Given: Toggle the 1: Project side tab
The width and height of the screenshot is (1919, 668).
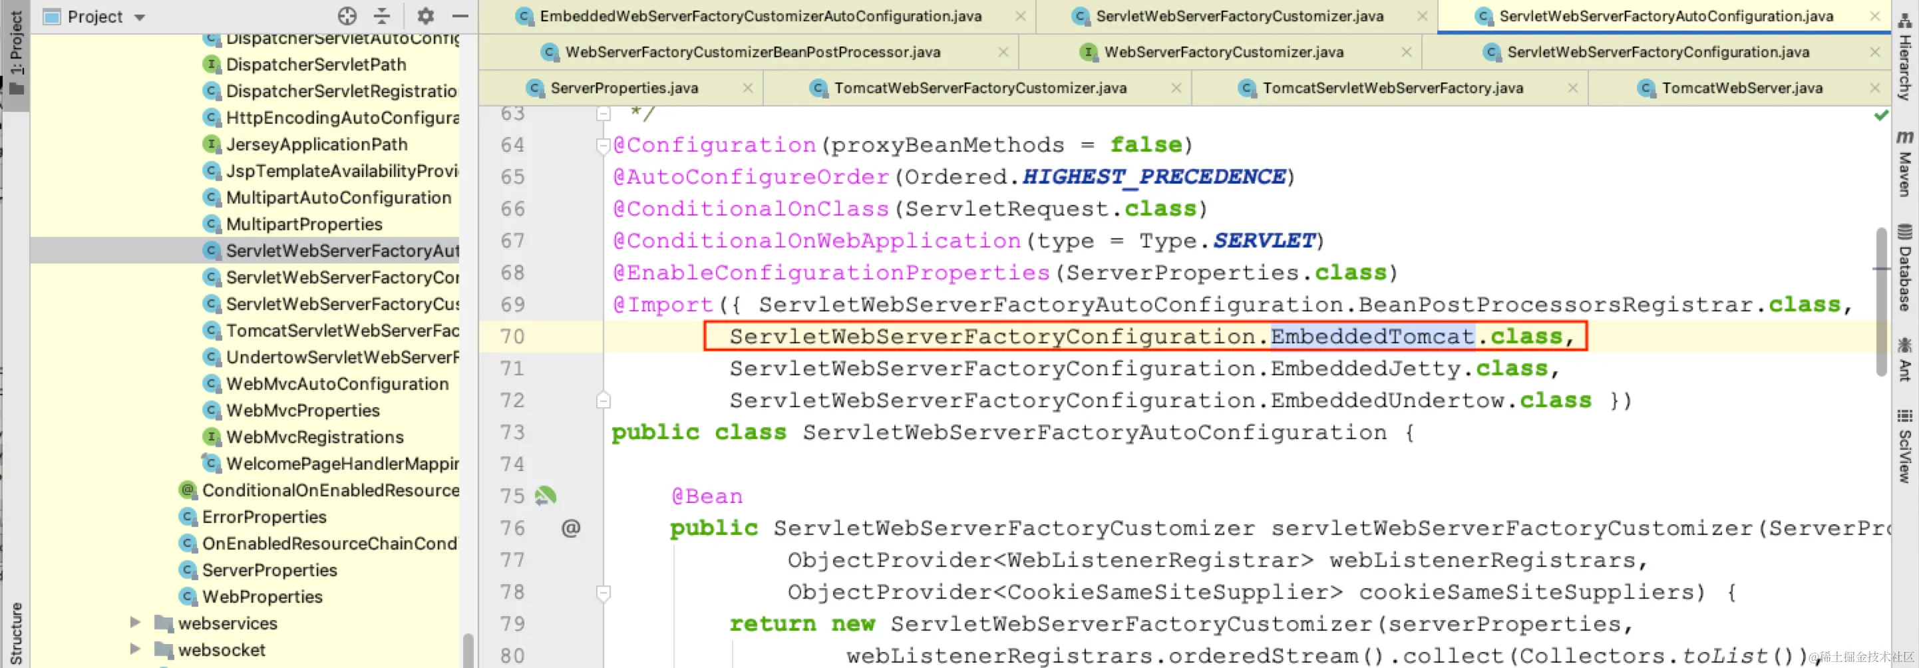Looking at the screenshot, I should [x=16, y=53].
